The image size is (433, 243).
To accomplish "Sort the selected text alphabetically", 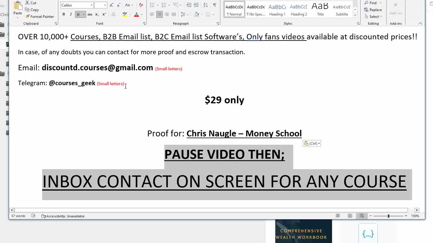I will coord(206,5).
